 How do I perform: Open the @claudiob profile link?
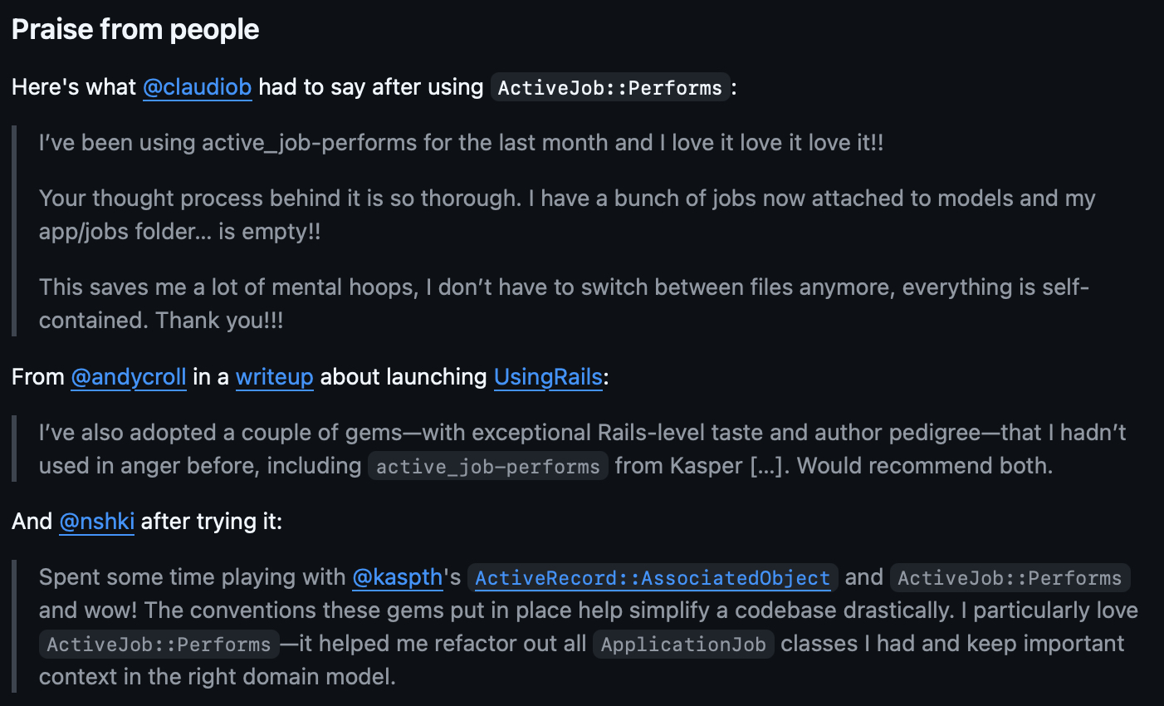click(197, 87)
